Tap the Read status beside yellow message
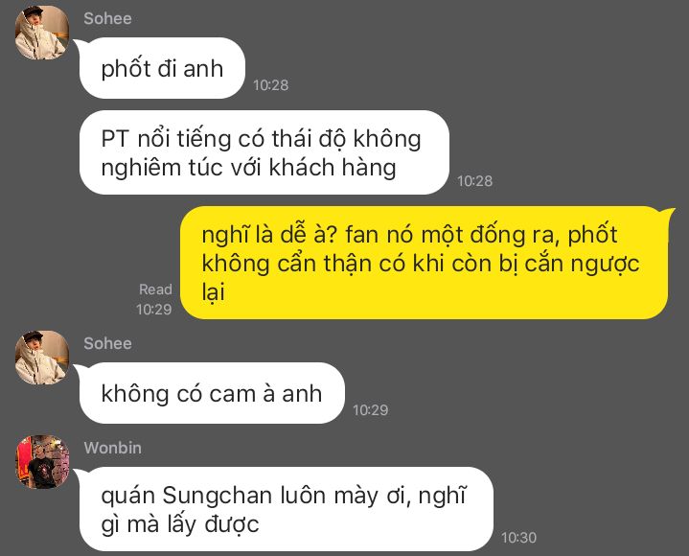The image size is (689, 556). point(155,290)
